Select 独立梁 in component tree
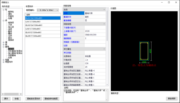The width and height of the screenshot is (180, 103). coord(11,27)
